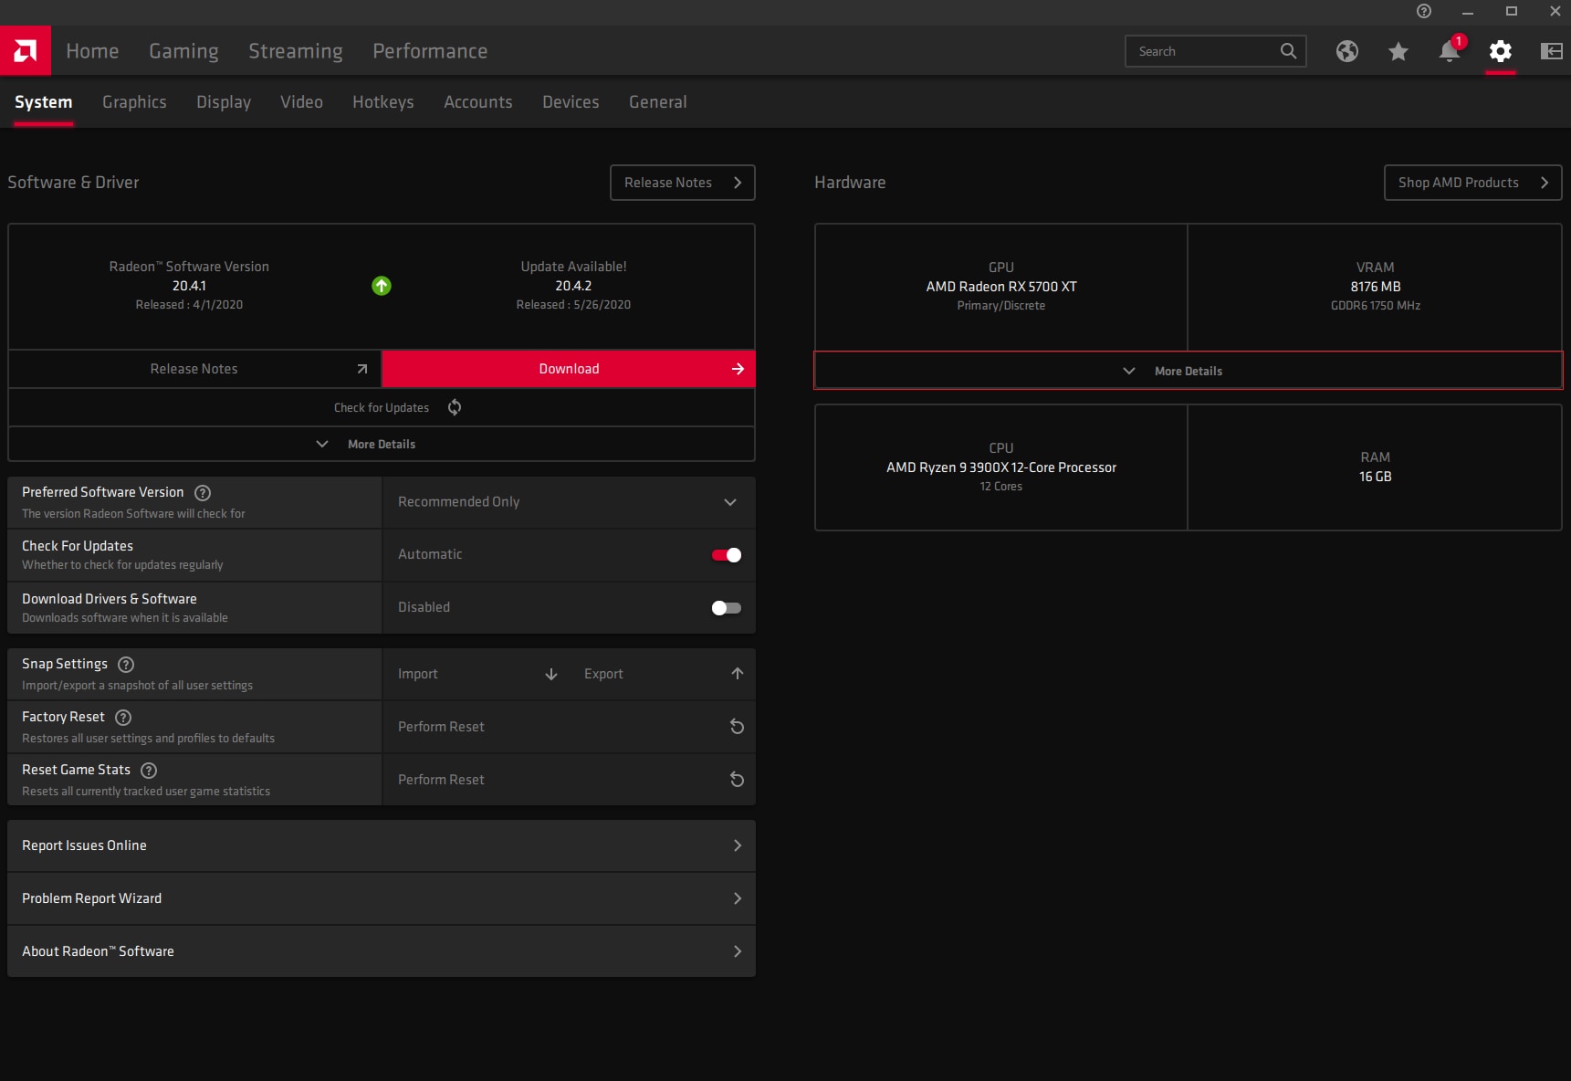The image size is (1571, 1081).
Task: Open Report Issues Online row
Action: tap(382, 845)
